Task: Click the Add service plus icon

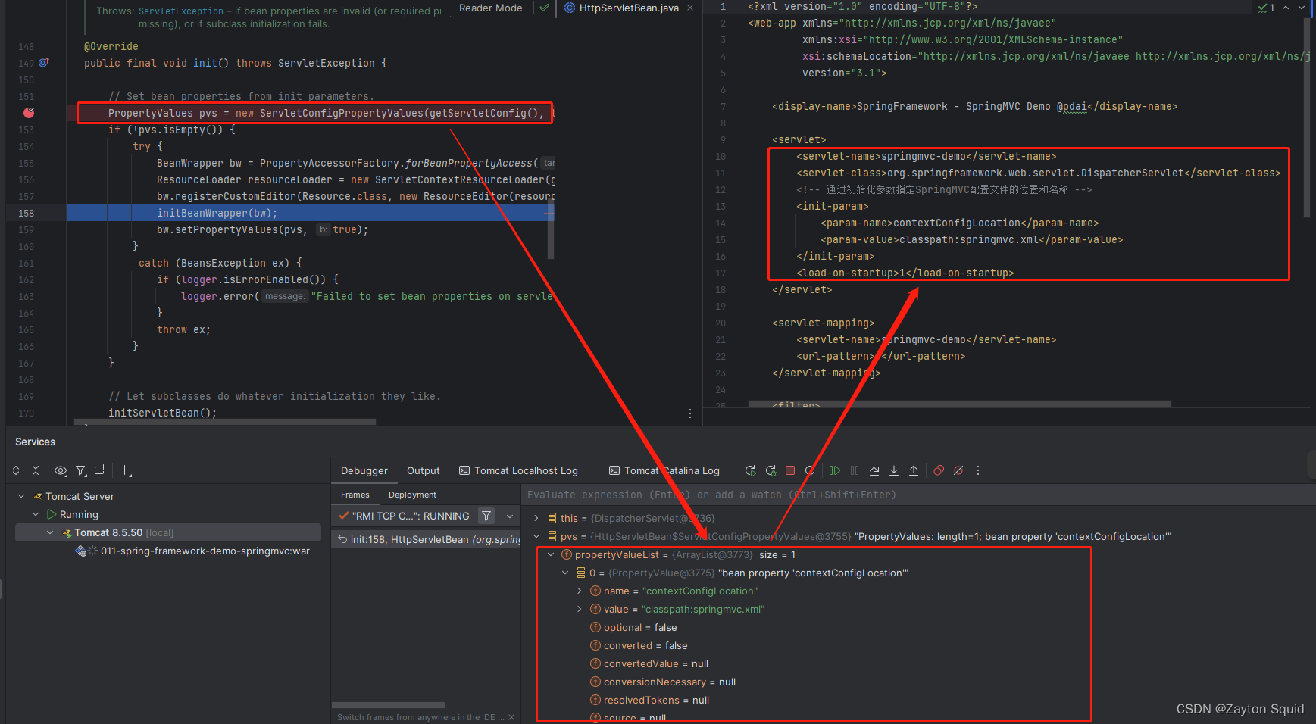Action: click(x=126, y=470)
